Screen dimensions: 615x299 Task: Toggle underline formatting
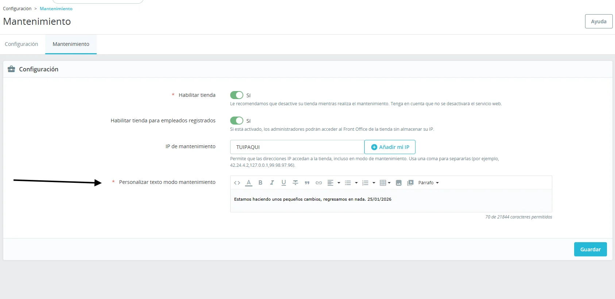coord(284,183)
